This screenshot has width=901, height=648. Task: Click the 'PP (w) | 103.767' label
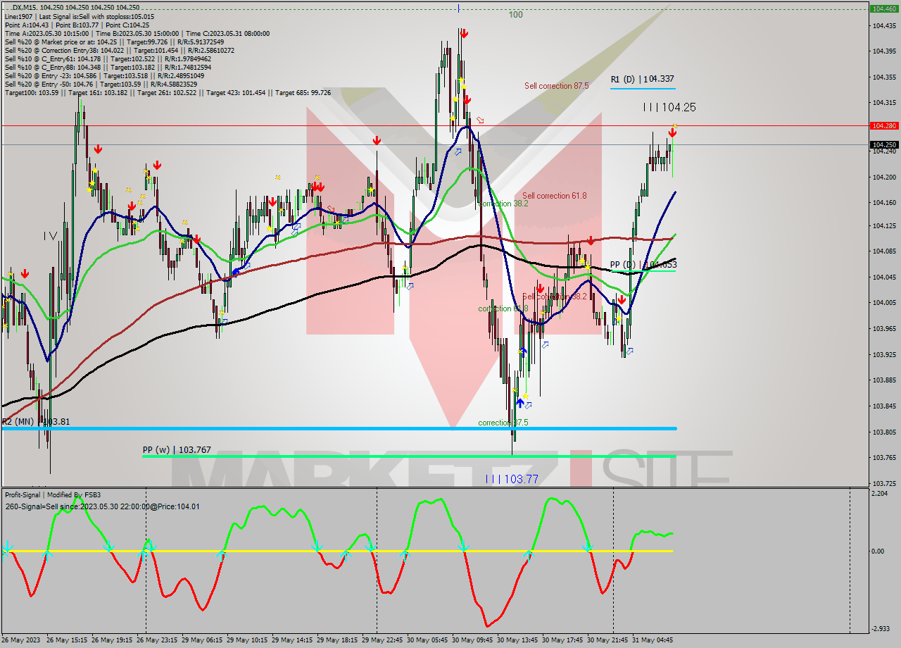coord(177,449)
